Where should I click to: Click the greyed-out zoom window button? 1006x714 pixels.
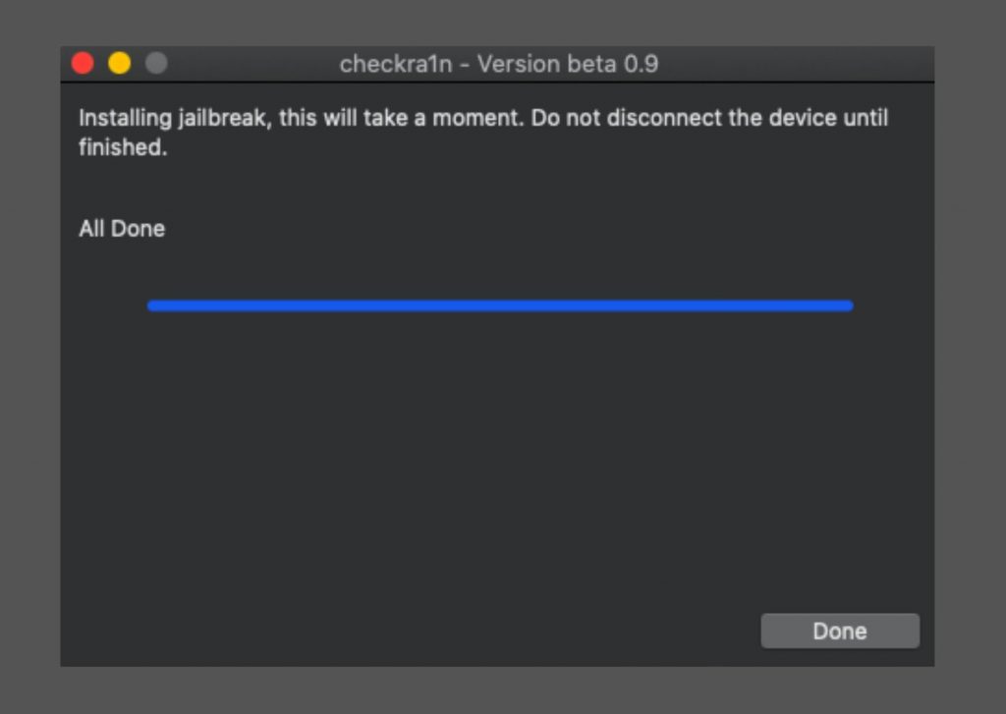point(156,64)
